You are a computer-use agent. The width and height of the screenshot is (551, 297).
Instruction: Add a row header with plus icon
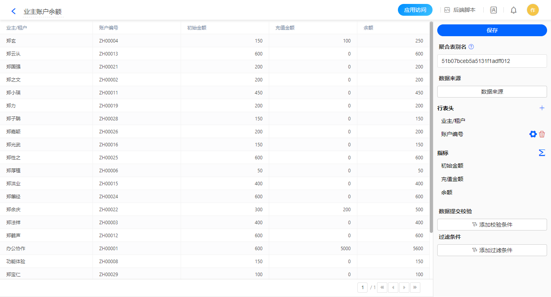542,108
